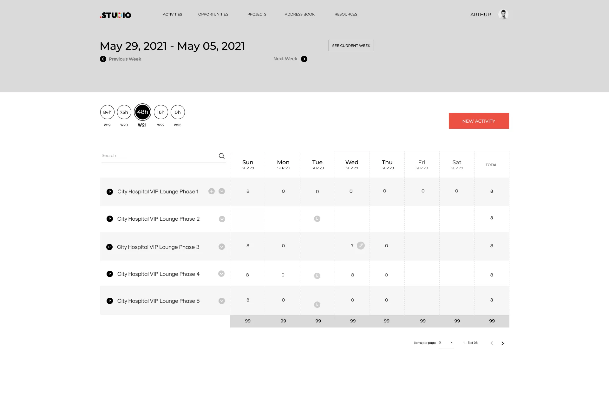Open the ACTIVITIES menu
This screenshot has height=415, width=609.
pyautogui.click(x=172, y=14)
